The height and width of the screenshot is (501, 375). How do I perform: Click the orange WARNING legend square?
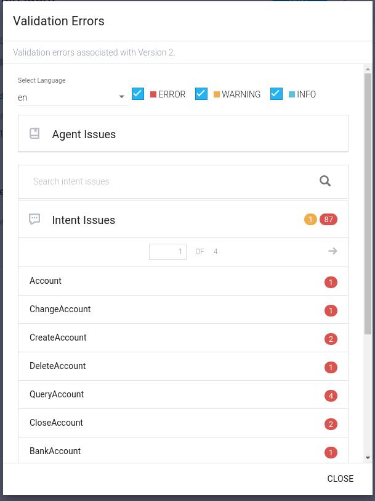point(217,94)
